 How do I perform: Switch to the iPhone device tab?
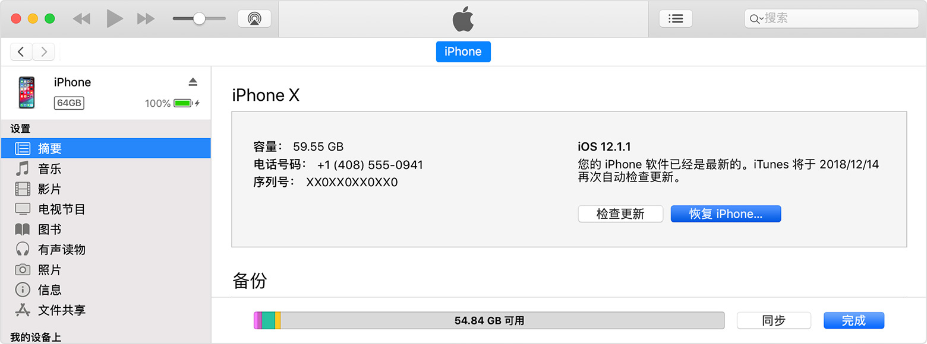pyautogui.click(x=463, y=52)
